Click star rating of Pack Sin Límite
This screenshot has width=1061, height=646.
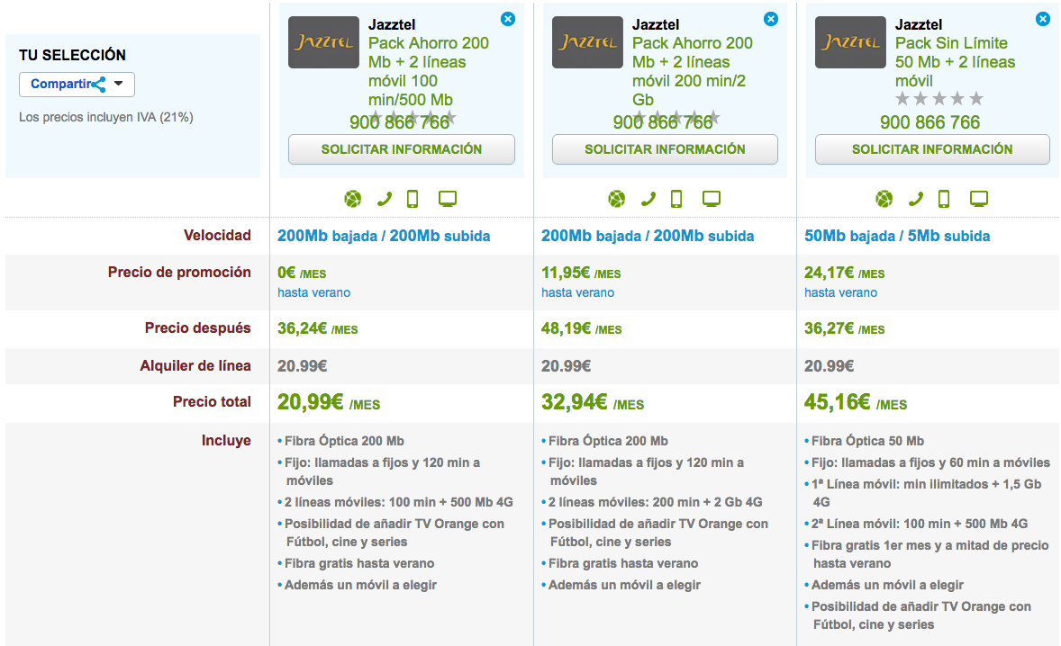pyautogui.click(x=939, y=99)
